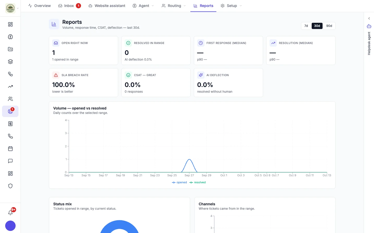The width and height of the screenshot is (374, 233).
Task: Click the phone icon in sidebar
Action: pos(10,136)
